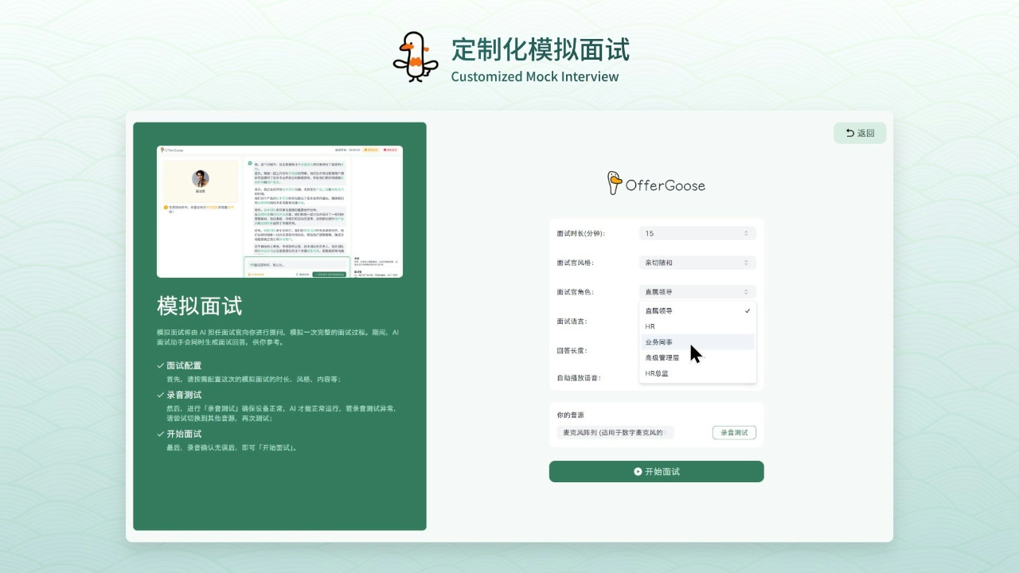Screen dimensions: 1019x573
Task: Click the OfferGoose duck logo above the form
Action: 614,183
